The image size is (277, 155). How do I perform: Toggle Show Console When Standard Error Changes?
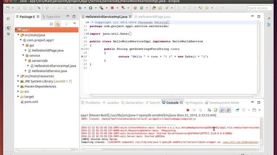click(229, 110)
